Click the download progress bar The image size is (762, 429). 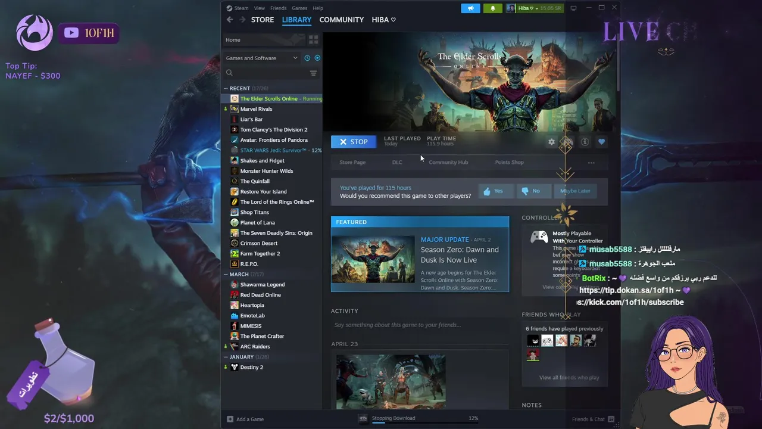(x=425, y=423)
